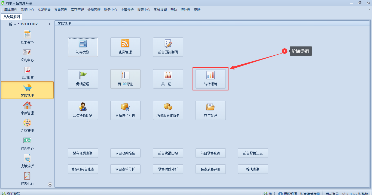Click the 暂存取货查询 button
Image resolution: width=372 pixels, height=195 pixels.
coord(83,153)
